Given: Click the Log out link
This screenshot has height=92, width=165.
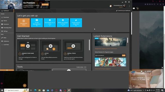Looking at the screenshot, I should [x=121, y=7].
